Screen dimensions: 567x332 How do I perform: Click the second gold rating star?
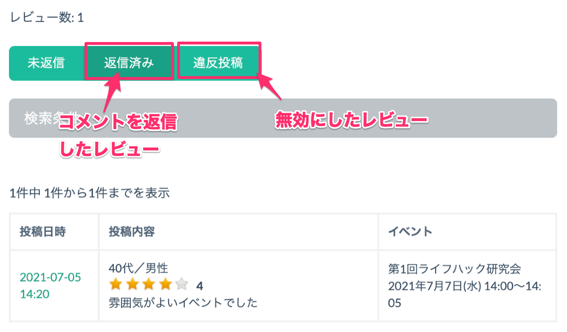point(132,285)
